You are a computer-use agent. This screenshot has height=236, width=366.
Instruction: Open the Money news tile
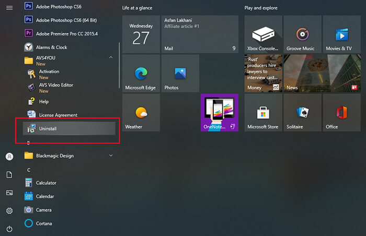264,74
